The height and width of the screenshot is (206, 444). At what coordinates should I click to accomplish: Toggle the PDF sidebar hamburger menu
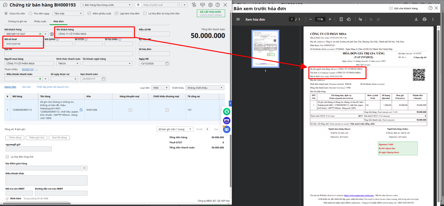[x=238, y=19]
